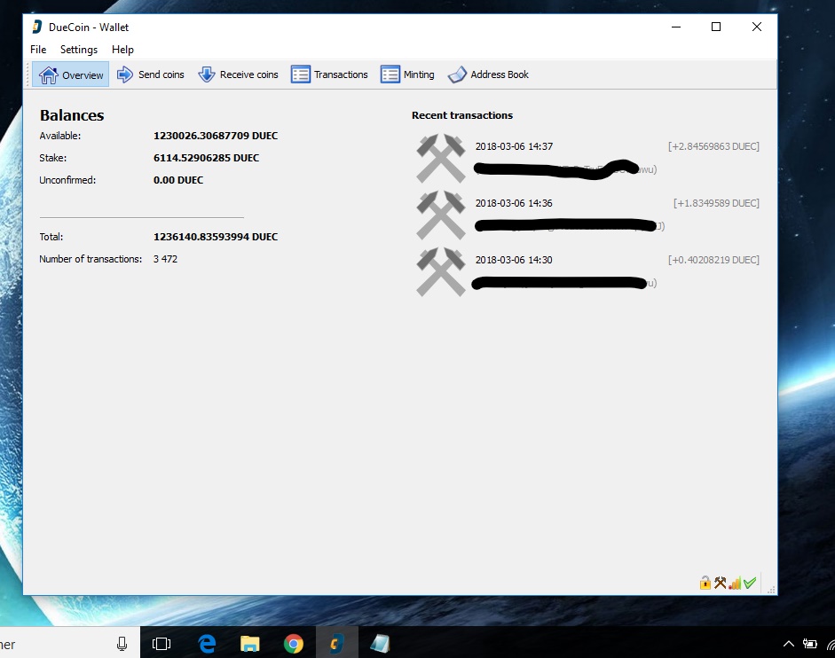Click the unconfirmed value 0.00 DUEC

[x=178, y=181]
